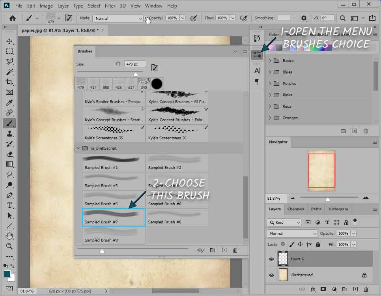Select the Frame tool
This screenshot has width=381, height=296.
9,92
